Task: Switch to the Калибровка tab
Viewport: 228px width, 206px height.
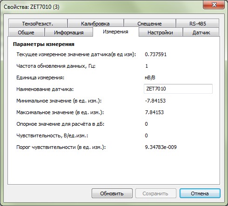Action: pyautogui.click(x=95, y=23)
